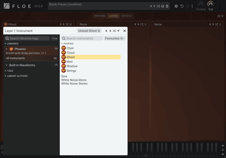The image size is (226, 158).
Task: Click the undo arrow icon
Action: pos(182,6)
